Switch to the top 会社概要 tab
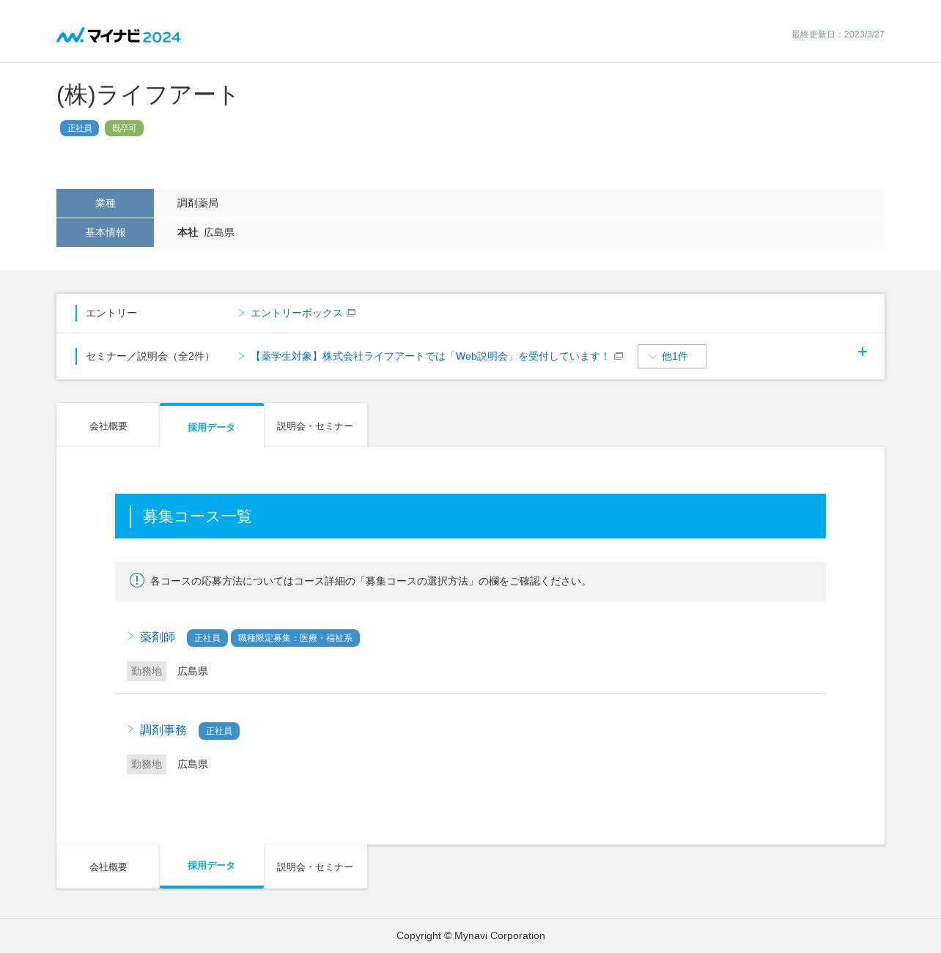Screen dimensions: 941x953 tap(108, 426)
